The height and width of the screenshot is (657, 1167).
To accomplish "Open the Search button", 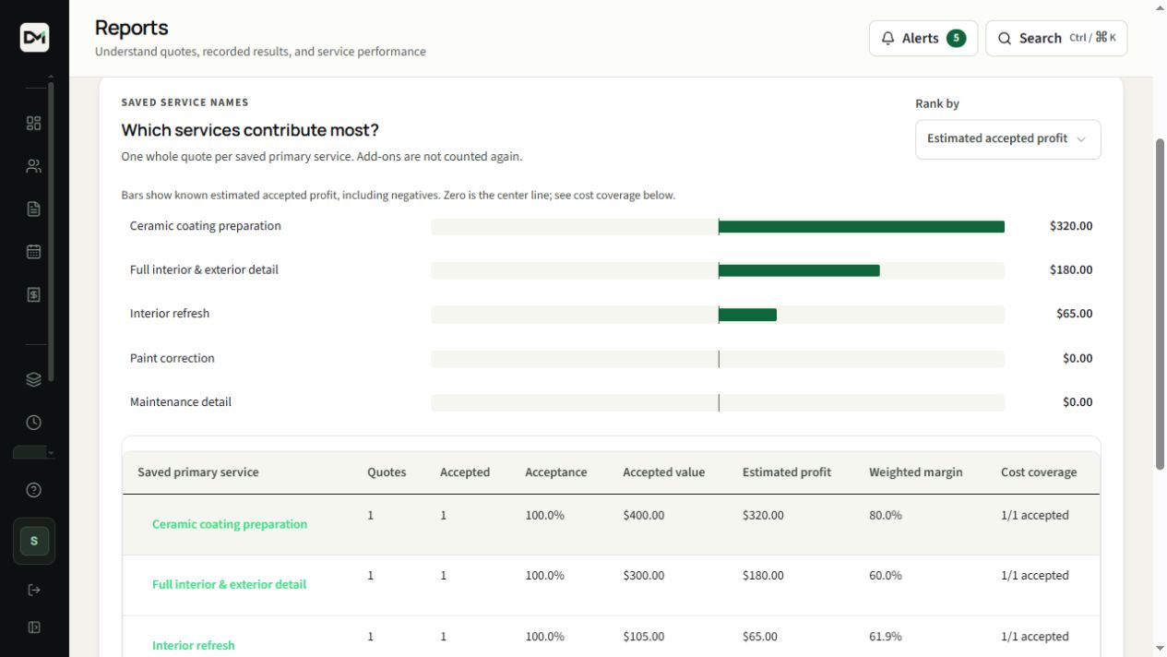I will (1056, 38).
